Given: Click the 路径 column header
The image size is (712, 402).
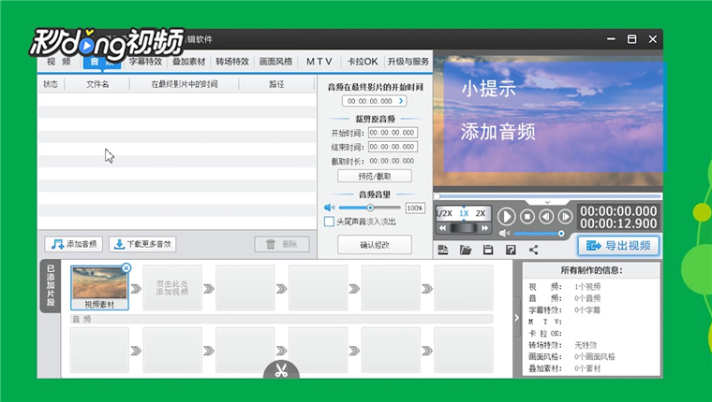Looking at the screenshot, I should point(276,84).
